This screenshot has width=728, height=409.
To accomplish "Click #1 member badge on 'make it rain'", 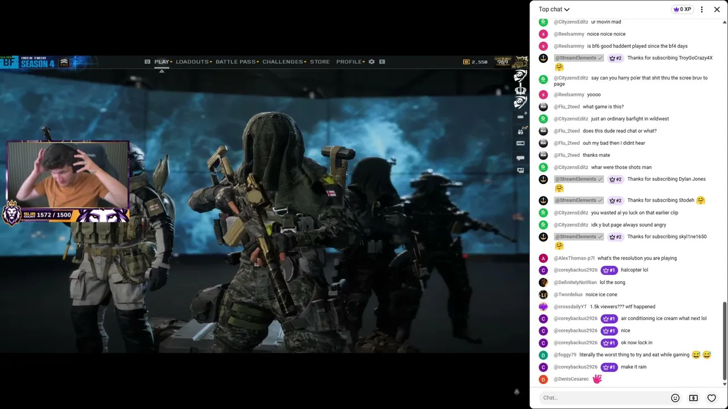I will [x=609, y=367].
